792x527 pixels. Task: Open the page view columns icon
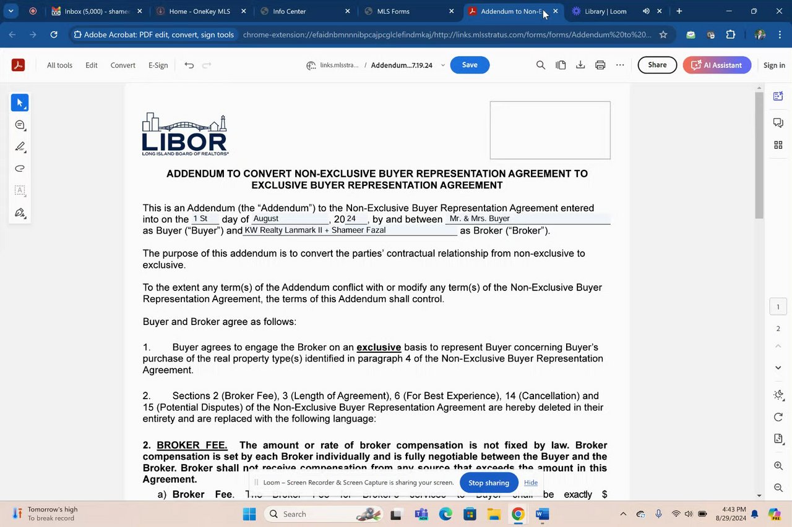(561, 65)
